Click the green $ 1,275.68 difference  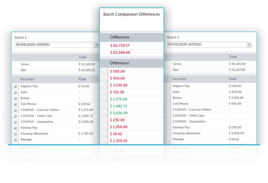[x=119, y=99]
